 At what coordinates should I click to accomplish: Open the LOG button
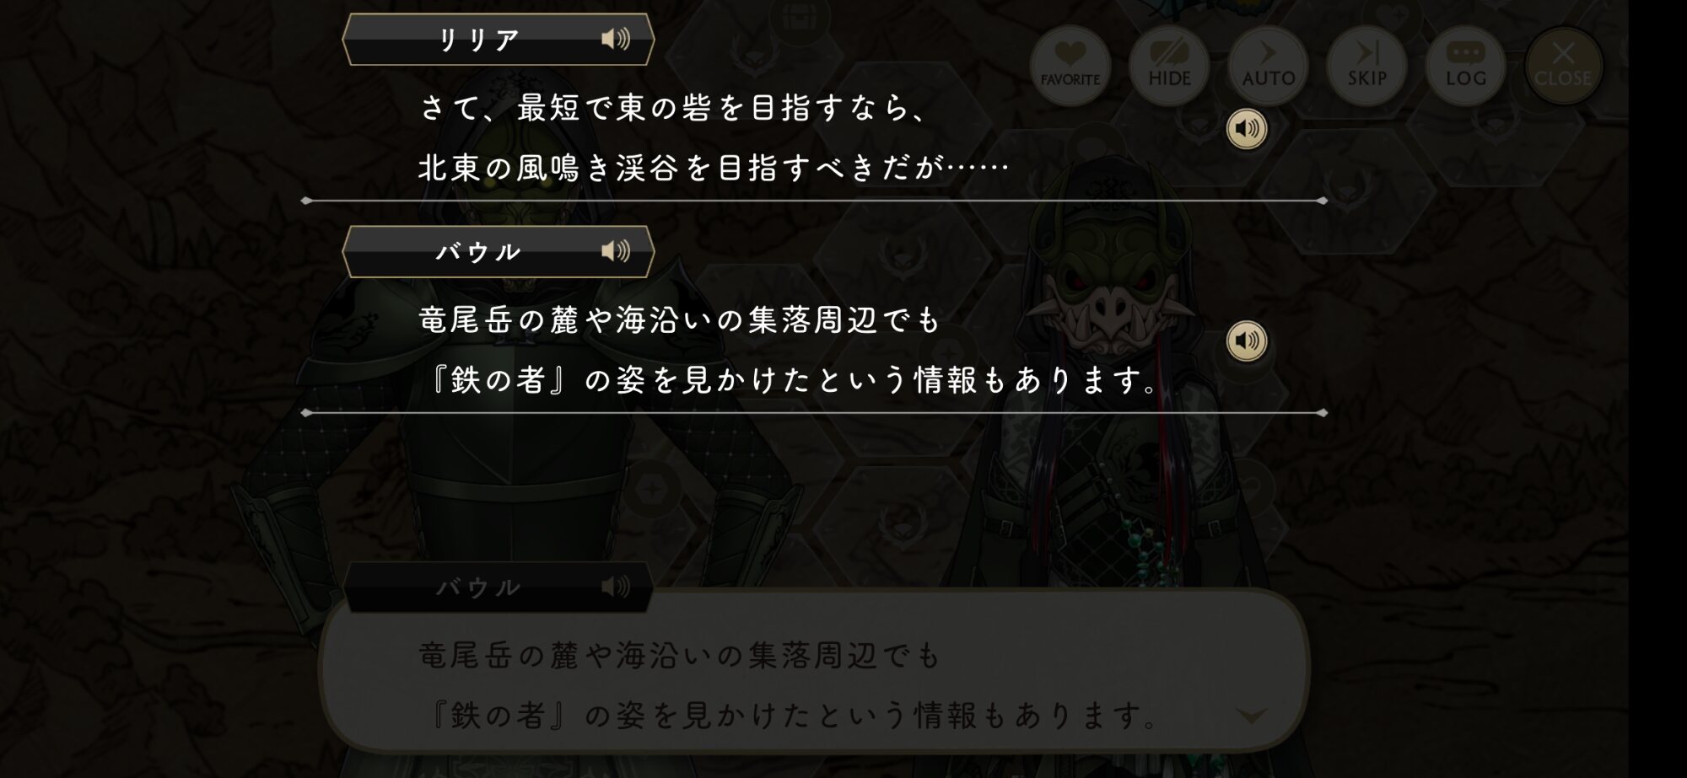1465,65
